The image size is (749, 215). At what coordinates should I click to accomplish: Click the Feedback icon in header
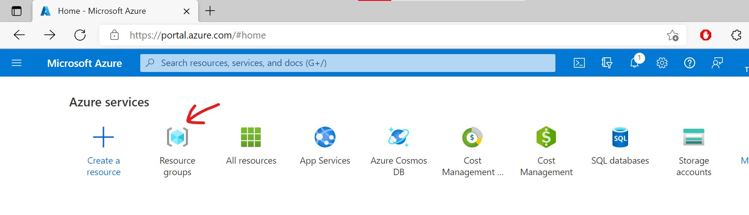coord(717,63)
